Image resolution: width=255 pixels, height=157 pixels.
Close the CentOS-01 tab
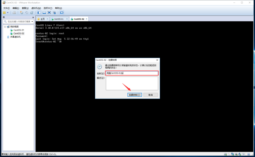67,19
